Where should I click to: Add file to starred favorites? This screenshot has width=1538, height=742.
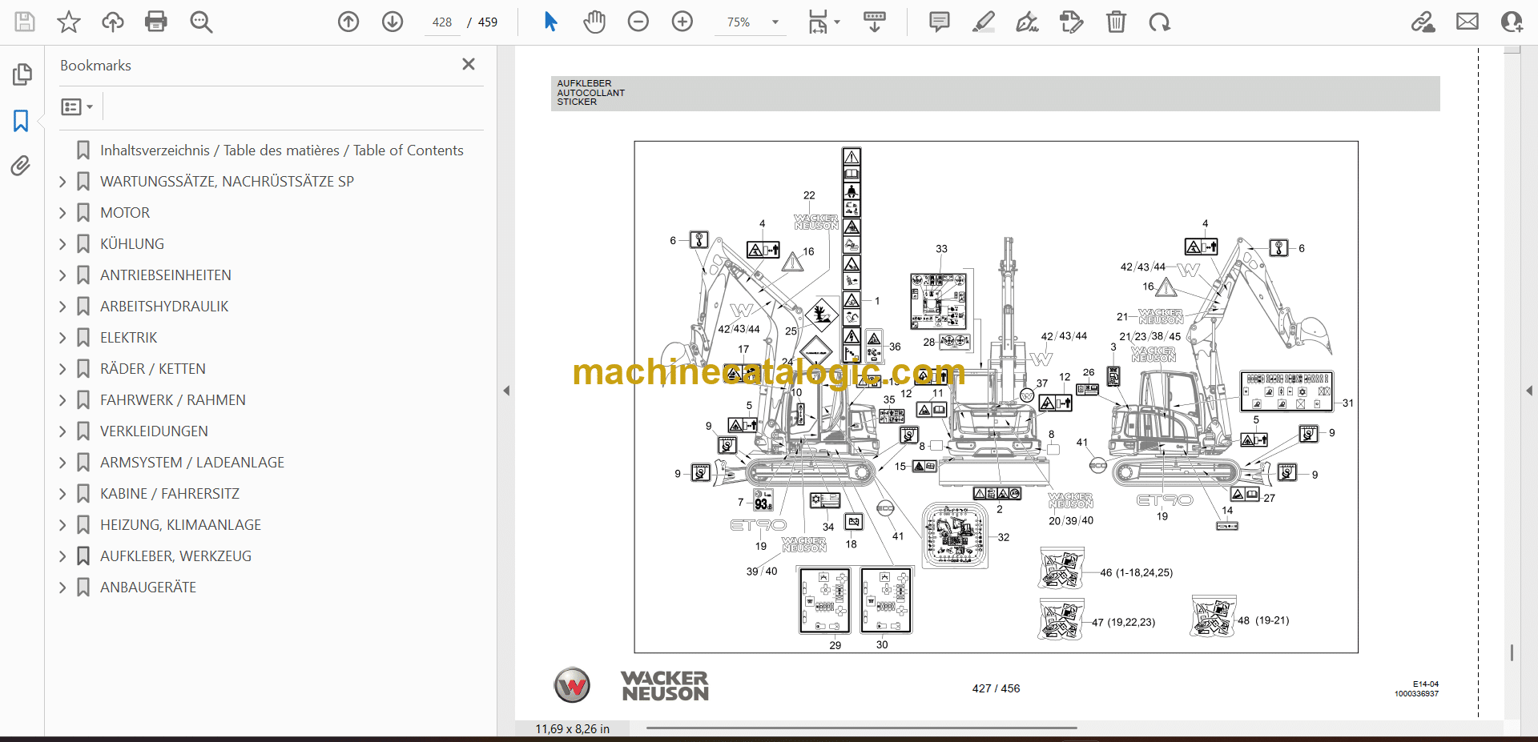tap(69, 22)
